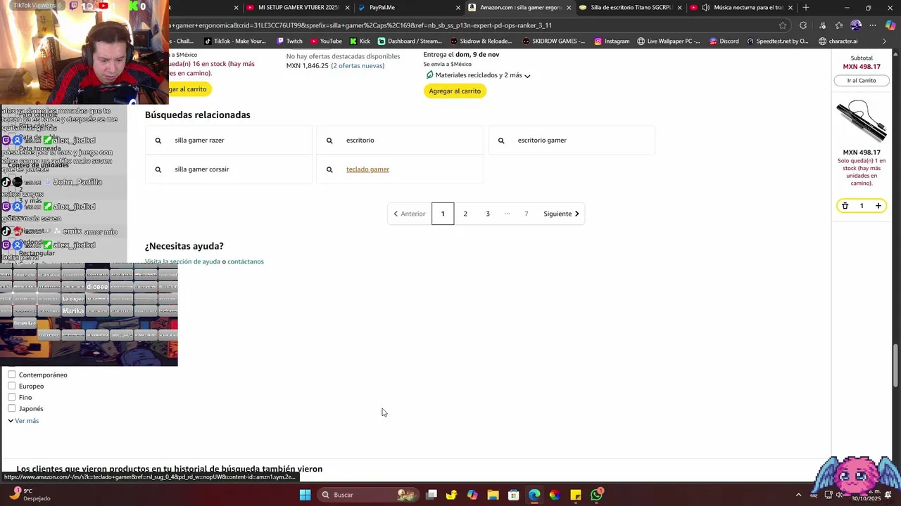The height and width of the screenshot is (506, 901).
Task: Check the Fino style filter
Action: (x=12, y=397)
